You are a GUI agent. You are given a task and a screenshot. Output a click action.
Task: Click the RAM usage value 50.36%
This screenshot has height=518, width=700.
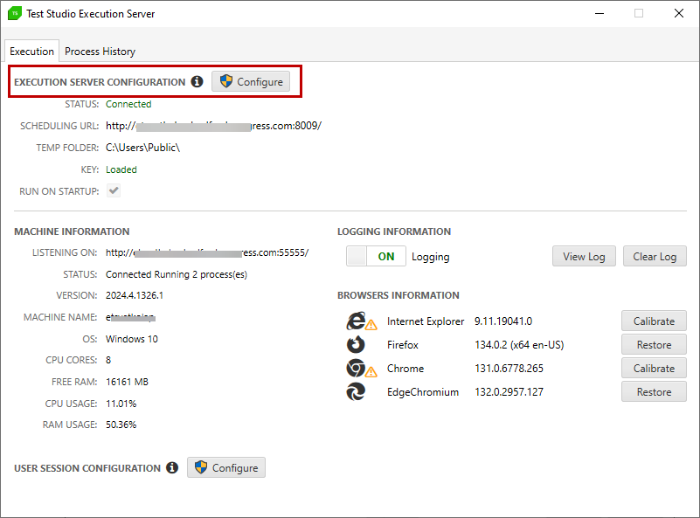pyautogui.click(x=121, y=425)
